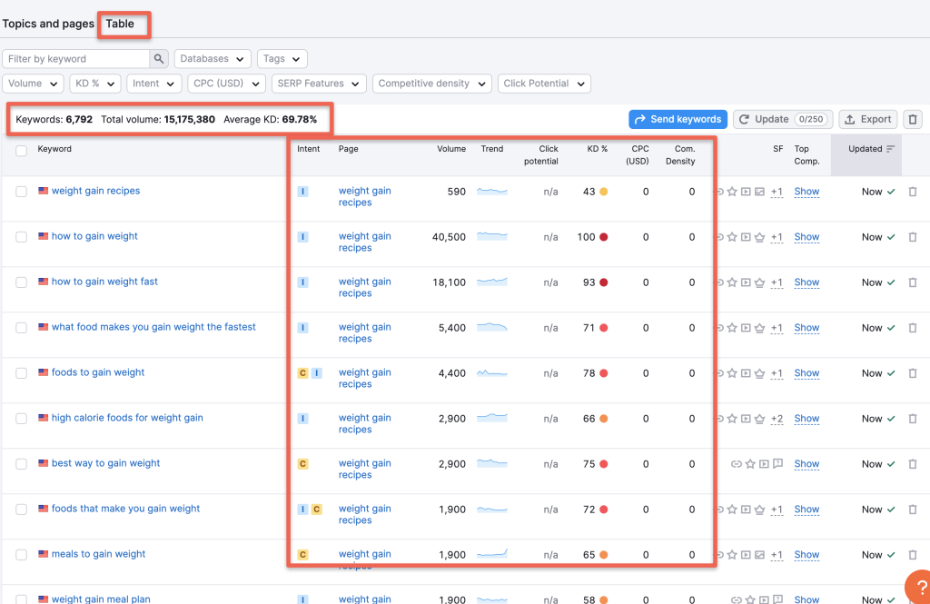Open the Databases dropdown

(x=213, y=58)
